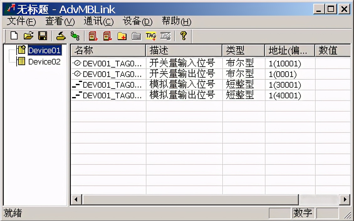Click the 描述 column header
Image resolution: width=354 pixels, height=221 pixels.
tap(184, 50)
